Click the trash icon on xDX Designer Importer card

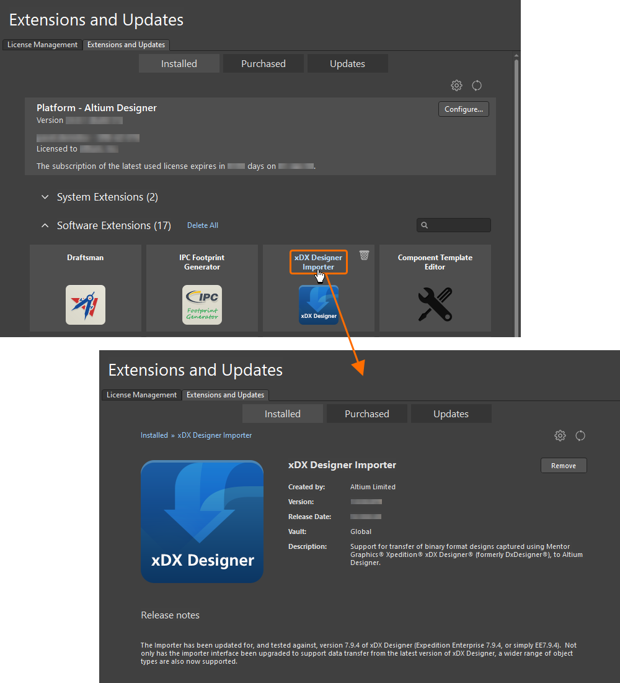click(364, 255)
